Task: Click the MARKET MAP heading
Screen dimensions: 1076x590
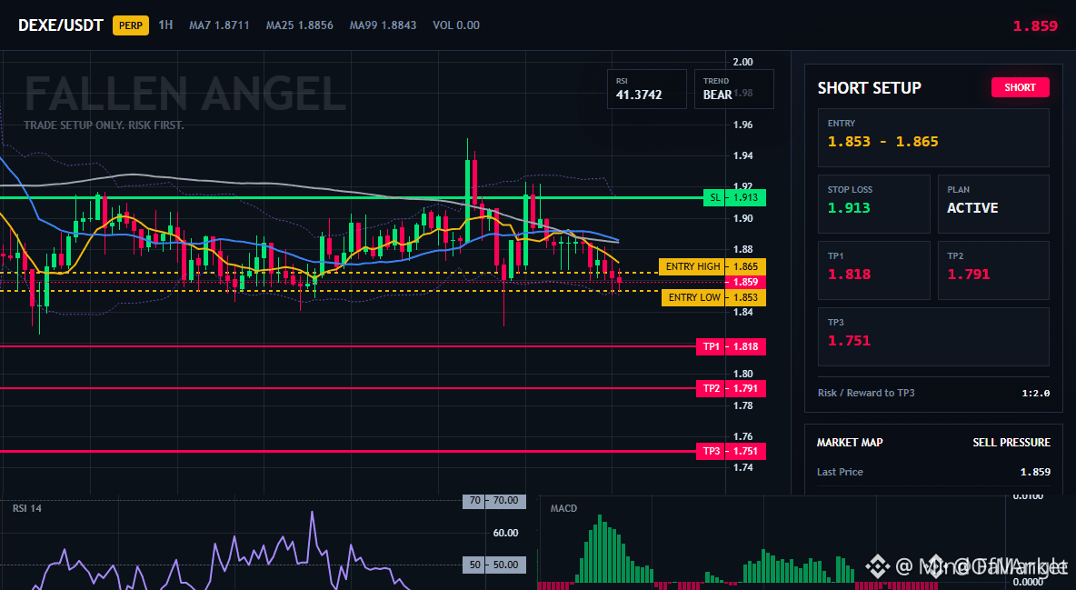Action: coord(850,443)
